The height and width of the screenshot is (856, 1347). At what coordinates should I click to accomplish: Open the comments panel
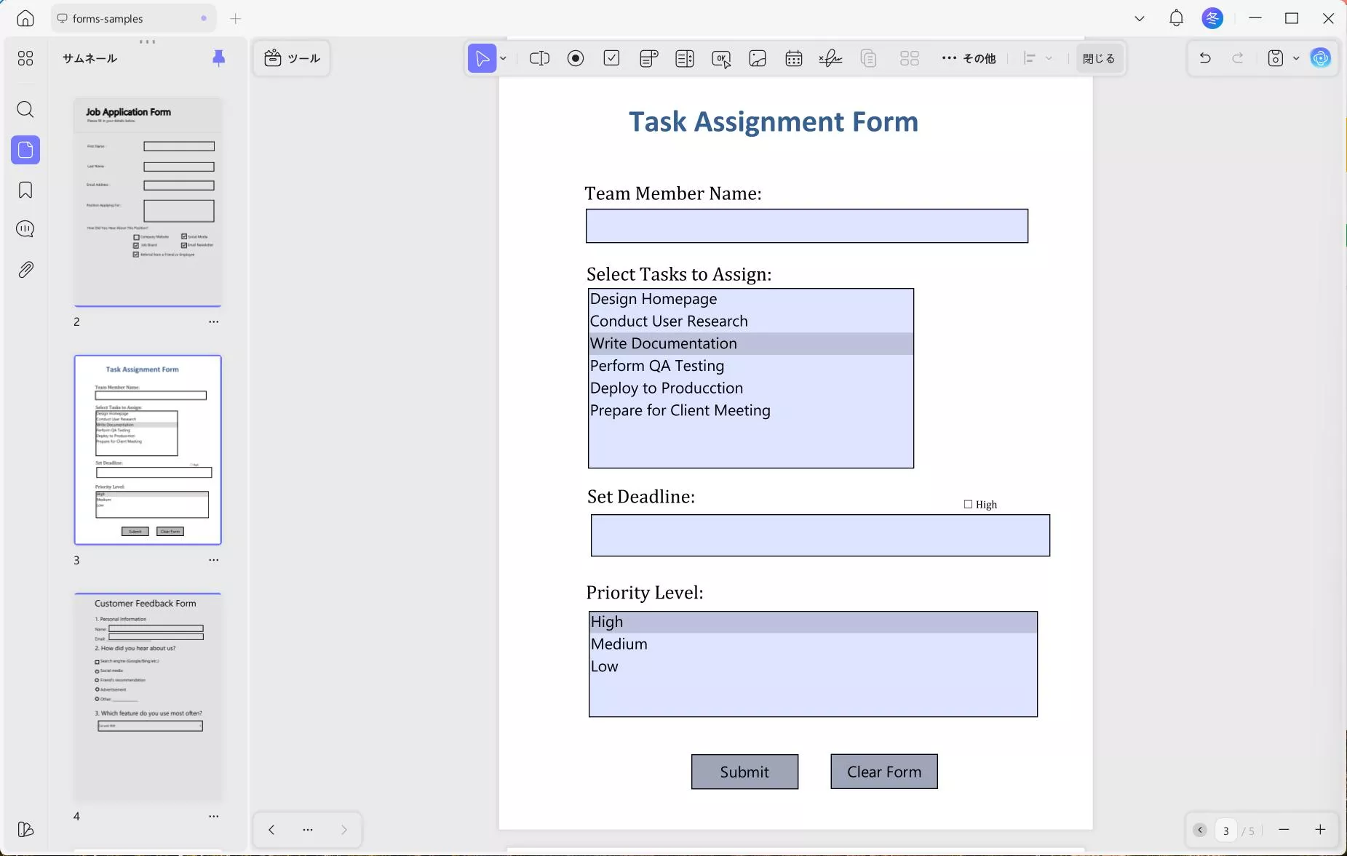pyautogui.click(x=25, y=229)
